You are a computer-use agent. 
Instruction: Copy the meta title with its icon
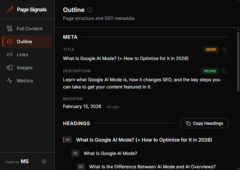pyautogui.click(x=225, y=50)
